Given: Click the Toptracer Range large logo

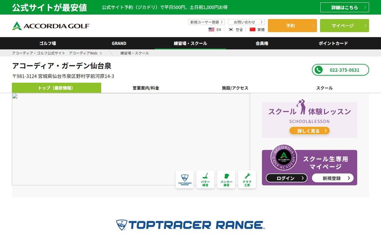Looking at the screenshot, I should coord(190,225).
